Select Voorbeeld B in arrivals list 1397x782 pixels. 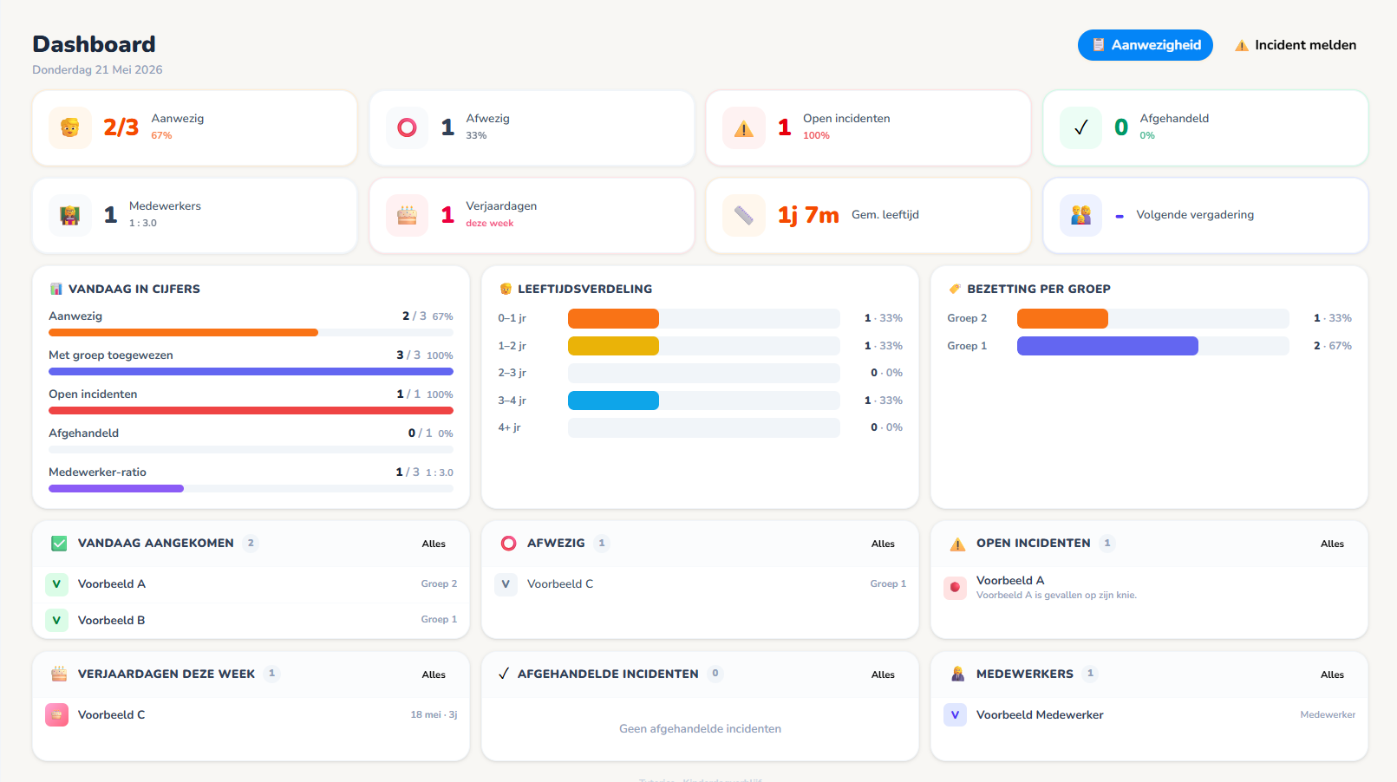[x=251, y=620]
